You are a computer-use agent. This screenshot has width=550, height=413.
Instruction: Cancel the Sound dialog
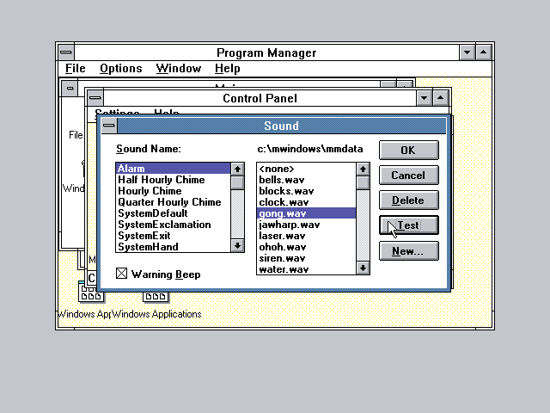tap(409, 176)
